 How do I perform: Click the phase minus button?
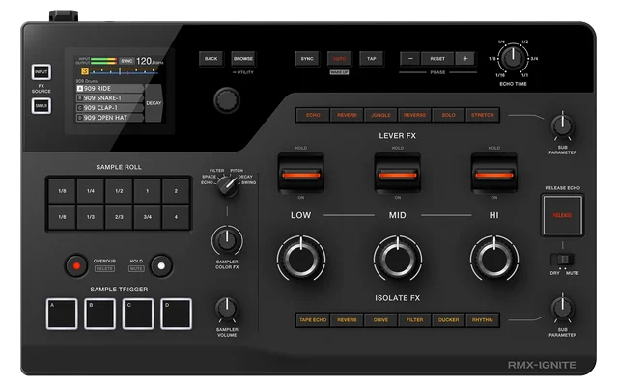pos(410,59)
